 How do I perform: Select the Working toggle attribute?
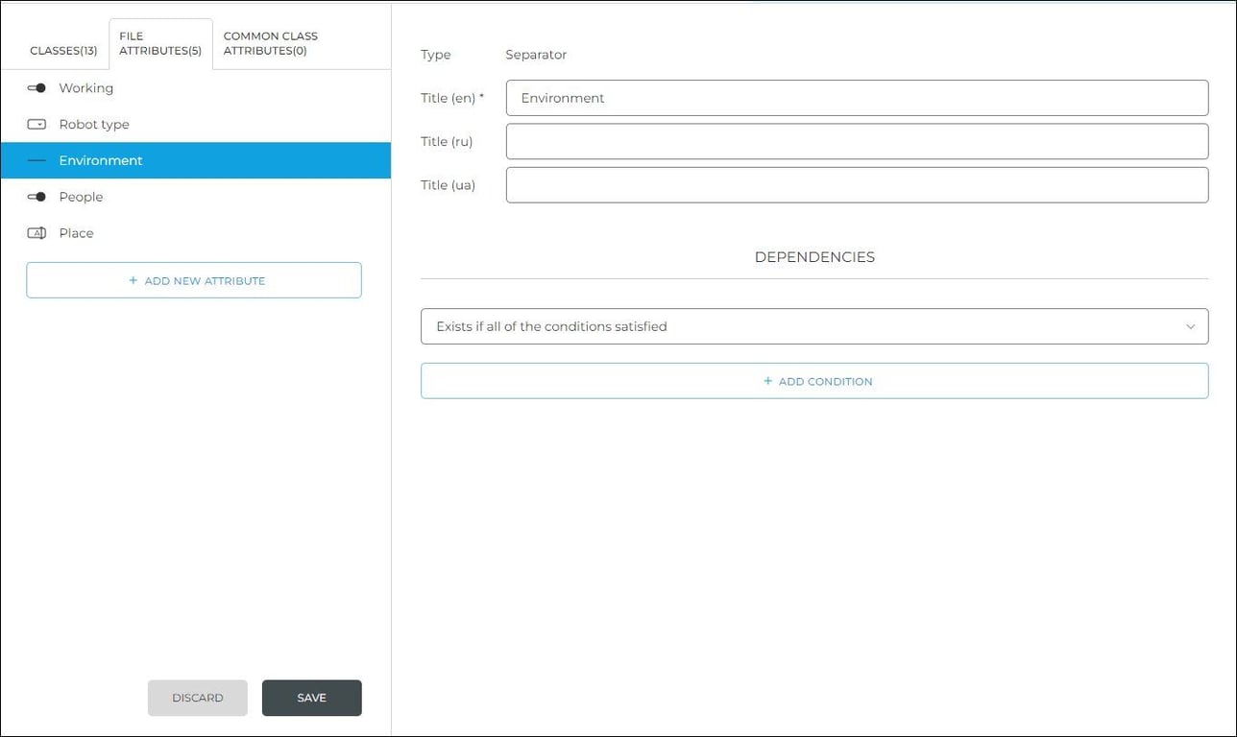coord(86,87)
